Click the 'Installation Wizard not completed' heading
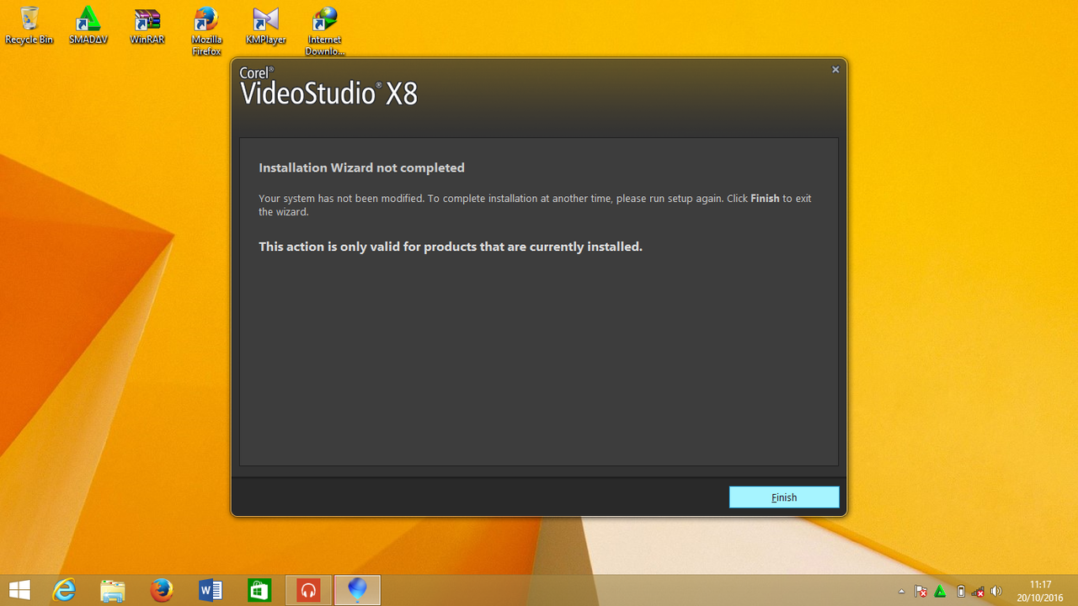Screen dimensions: 1078x606 pos(361,167)
